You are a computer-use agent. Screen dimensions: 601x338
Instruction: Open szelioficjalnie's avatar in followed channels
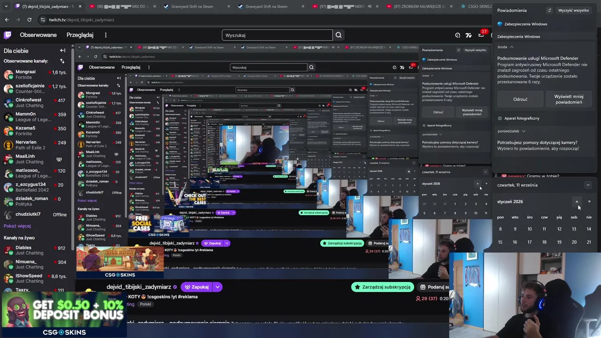(x=8, y=89)
